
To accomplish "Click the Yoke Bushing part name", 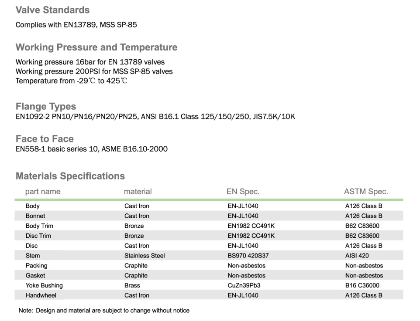I will [44, 286].
